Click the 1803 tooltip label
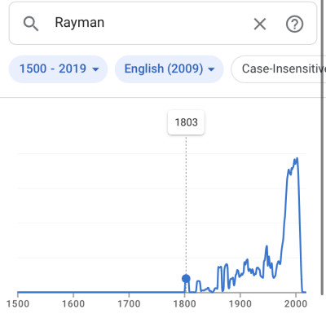 point(186,122)
